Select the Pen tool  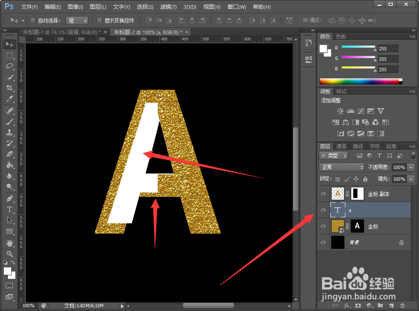pos(10,199)
